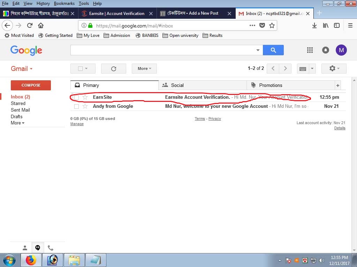Refresh the Gmail inbox

click(x=114, y=68)
